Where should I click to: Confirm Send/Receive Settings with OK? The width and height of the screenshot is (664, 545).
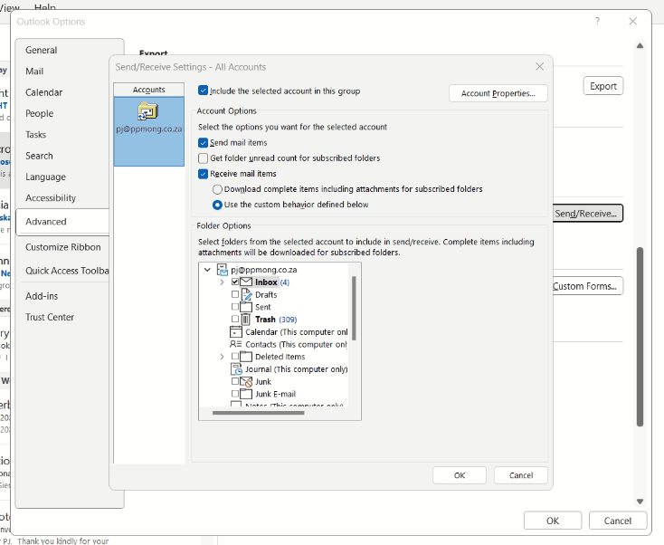tap(460, 475)
